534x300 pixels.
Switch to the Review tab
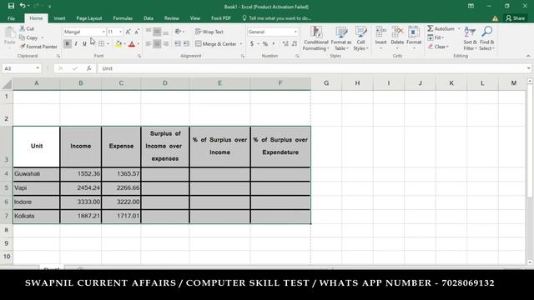(x=172, y=18)
